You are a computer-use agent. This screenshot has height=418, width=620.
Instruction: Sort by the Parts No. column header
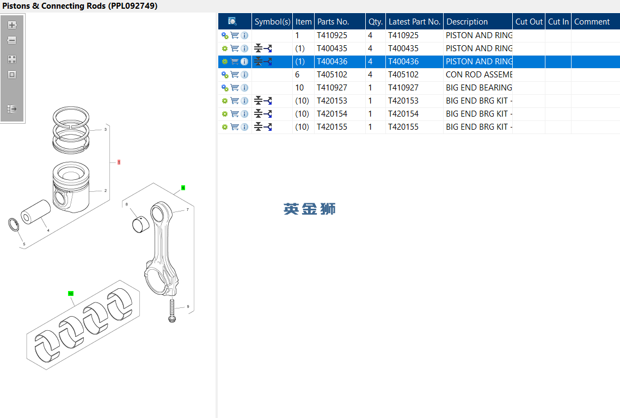(333, 22)
